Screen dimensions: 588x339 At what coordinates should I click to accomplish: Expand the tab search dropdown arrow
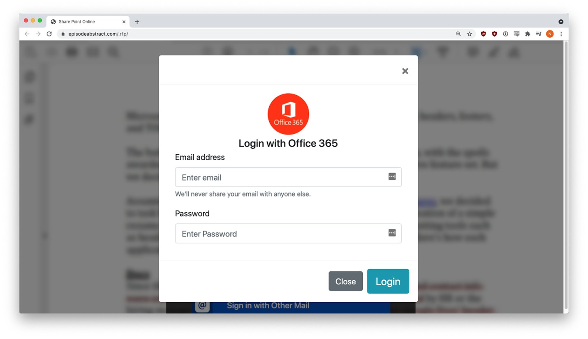(560, 22)
